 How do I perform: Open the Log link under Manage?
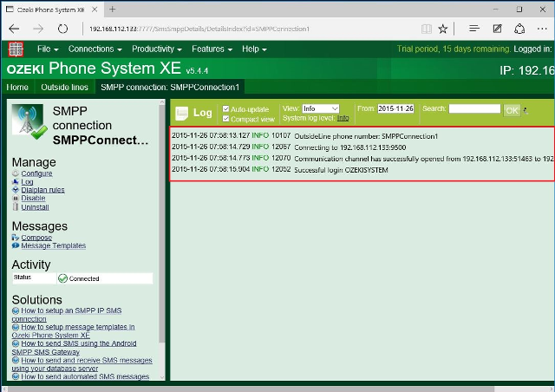point(27,181)
